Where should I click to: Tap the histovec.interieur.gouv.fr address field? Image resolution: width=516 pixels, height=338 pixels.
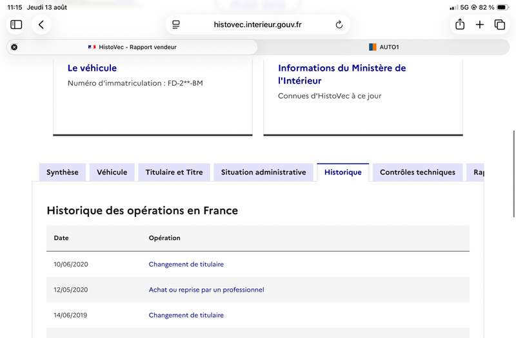pyautogui.click(x=257, y=24)
